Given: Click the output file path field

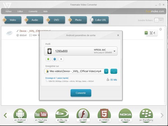Looking at the screenshot, I should [74, 71].
